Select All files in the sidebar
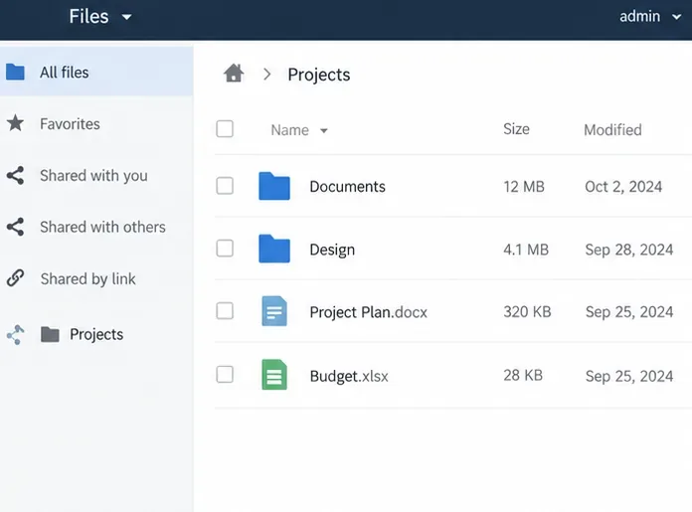This screenshot has height=512, width=692. [96, 72]
